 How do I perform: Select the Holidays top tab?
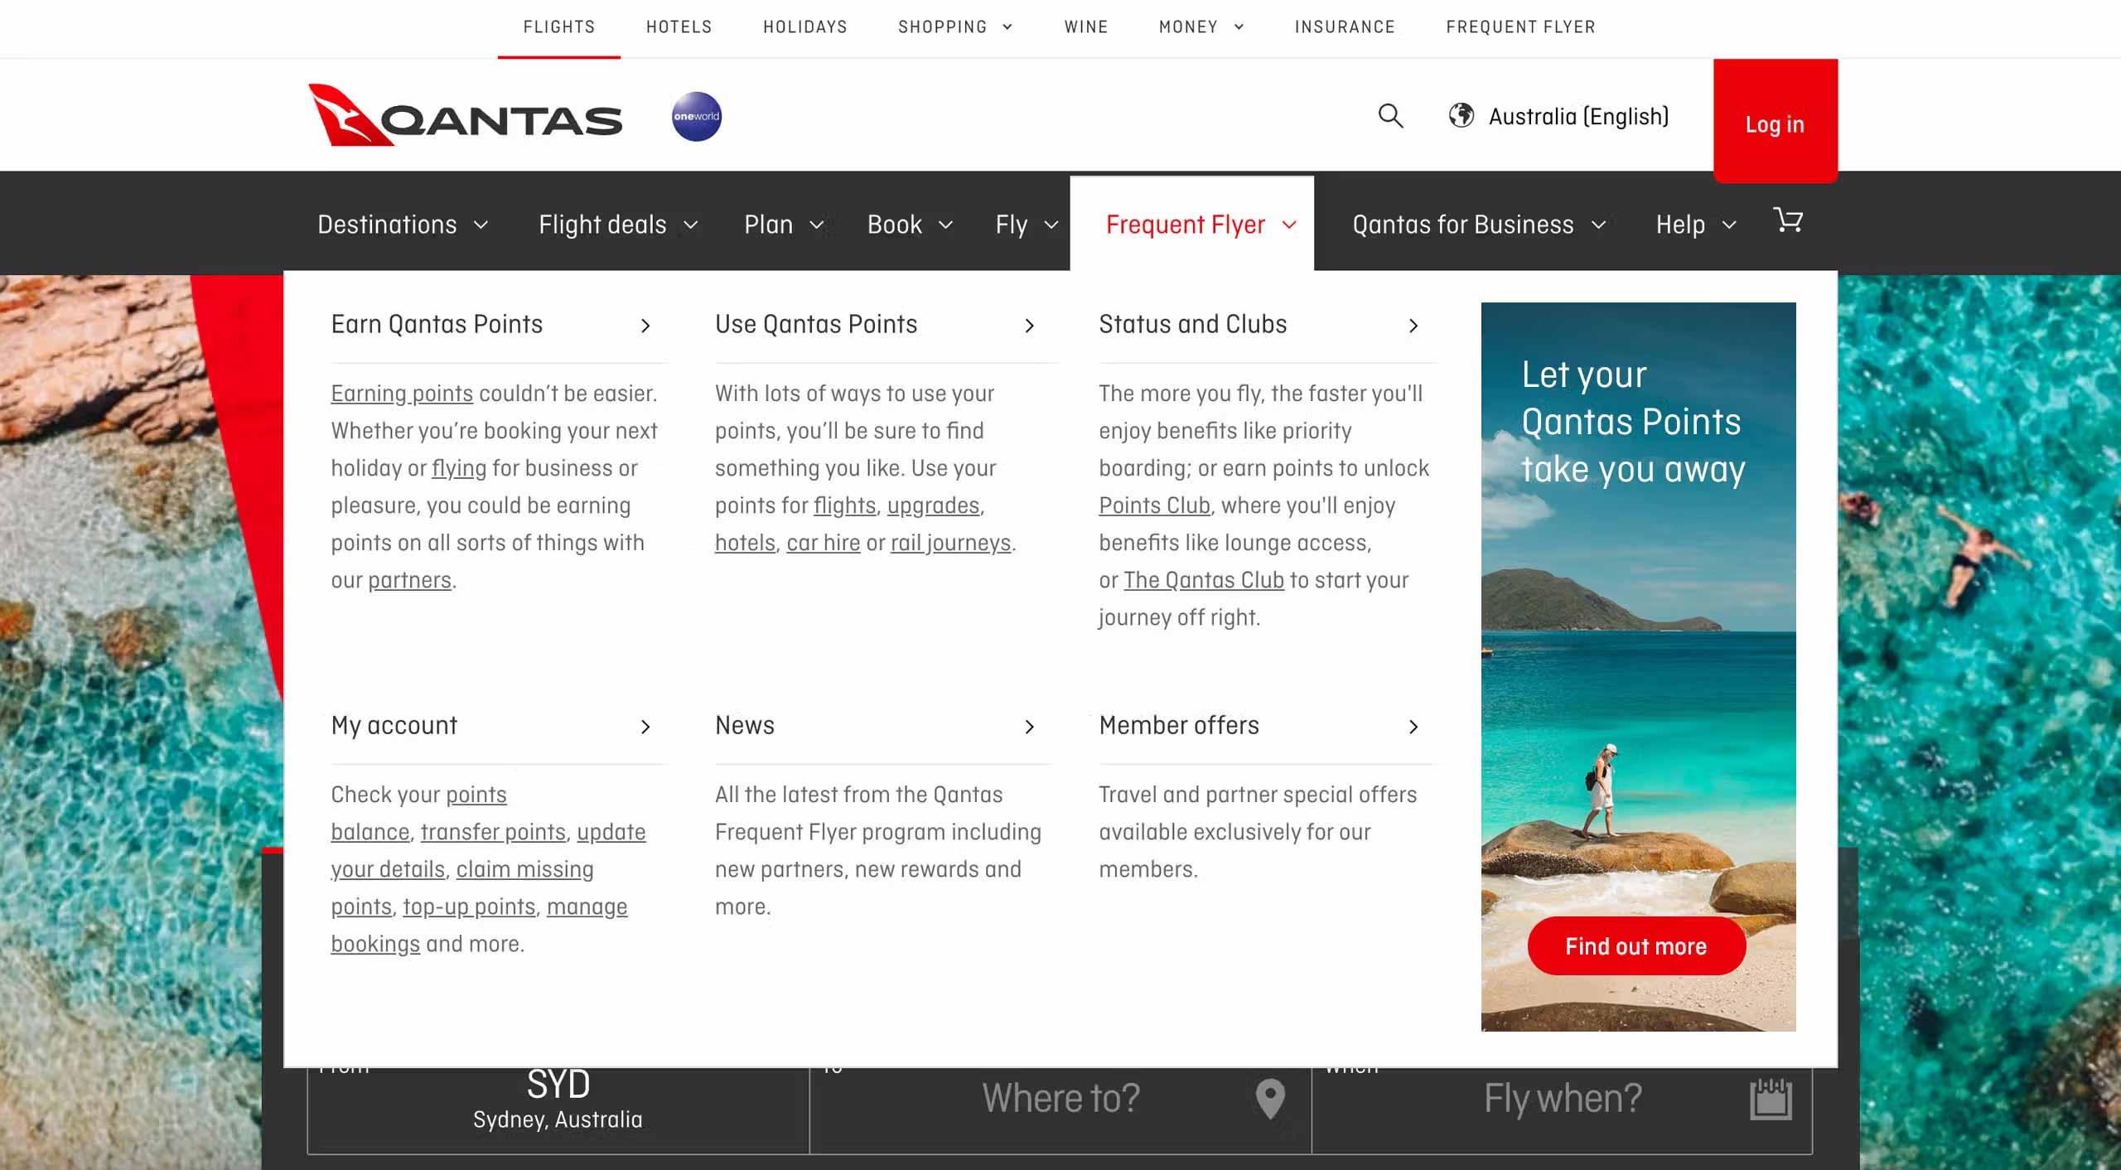click(x=805, y=27)
